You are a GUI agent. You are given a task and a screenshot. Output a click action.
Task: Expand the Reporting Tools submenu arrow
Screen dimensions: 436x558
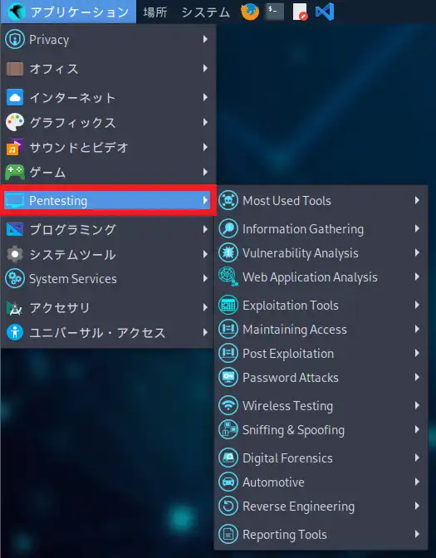tap(417, 534)
